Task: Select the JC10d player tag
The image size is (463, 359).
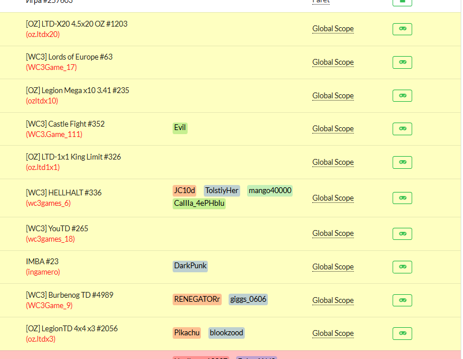Action: coord(185,190)
